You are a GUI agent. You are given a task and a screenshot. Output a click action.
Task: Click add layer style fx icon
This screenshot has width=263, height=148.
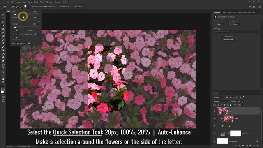tap(240, 146)
